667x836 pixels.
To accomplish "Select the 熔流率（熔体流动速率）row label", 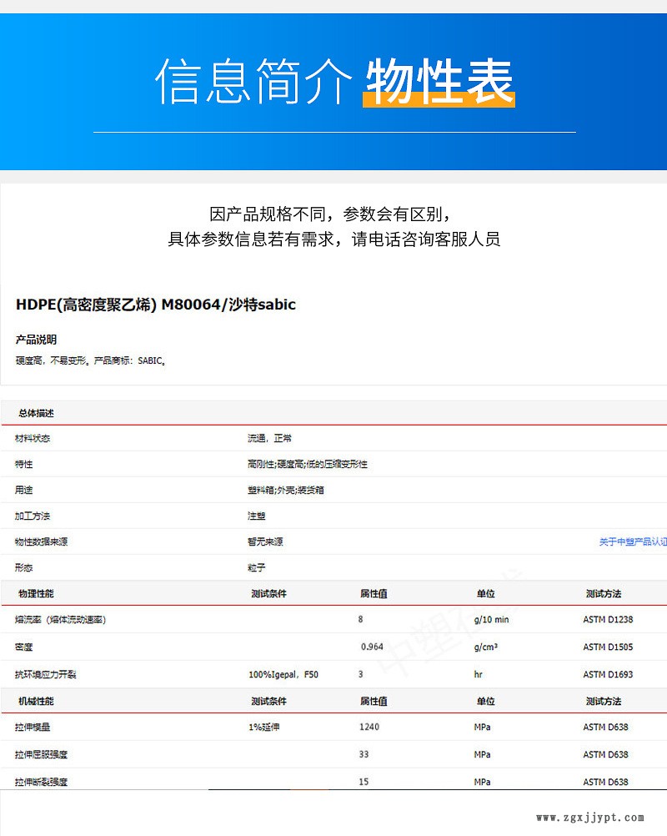I will tap(61, 620).
